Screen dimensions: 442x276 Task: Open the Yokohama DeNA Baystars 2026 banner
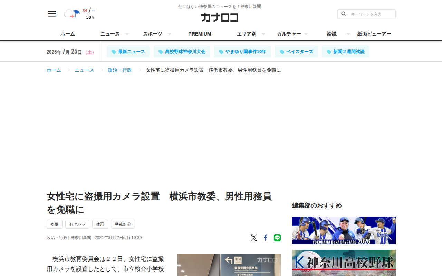344,230
